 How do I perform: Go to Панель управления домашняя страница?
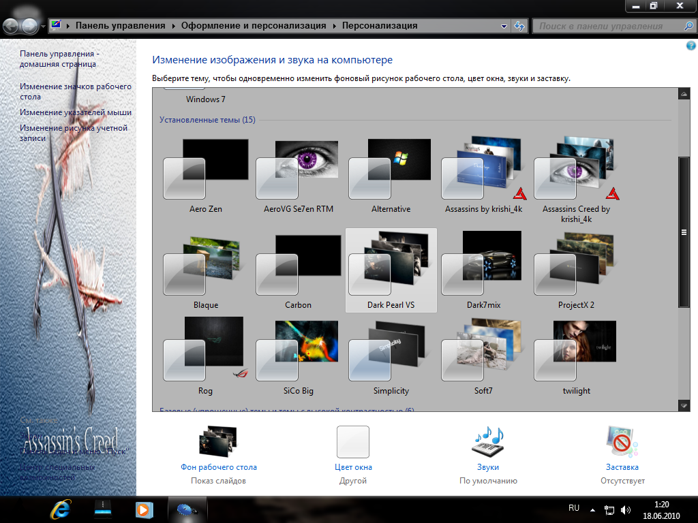(x=59, y=59)
